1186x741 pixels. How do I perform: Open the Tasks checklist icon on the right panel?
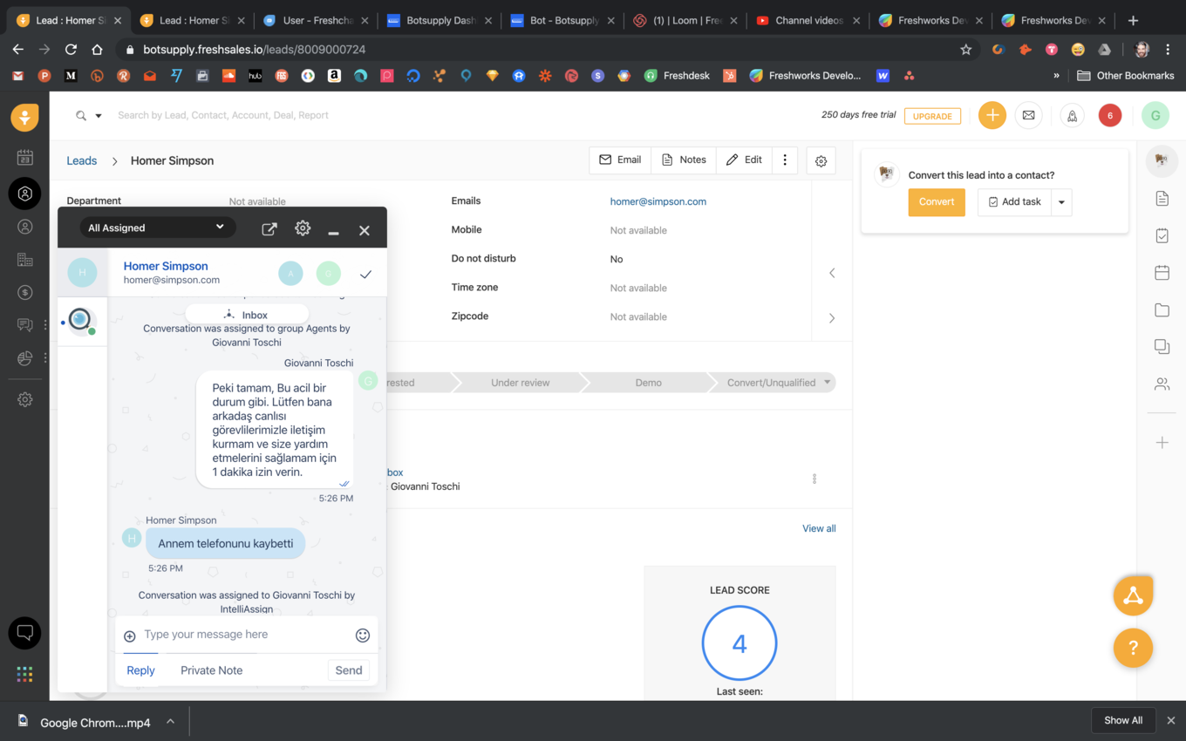pos(1162,235)
